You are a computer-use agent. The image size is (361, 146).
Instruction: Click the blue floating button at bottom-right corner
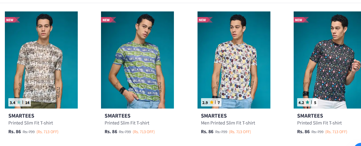(x=358, y=144)
